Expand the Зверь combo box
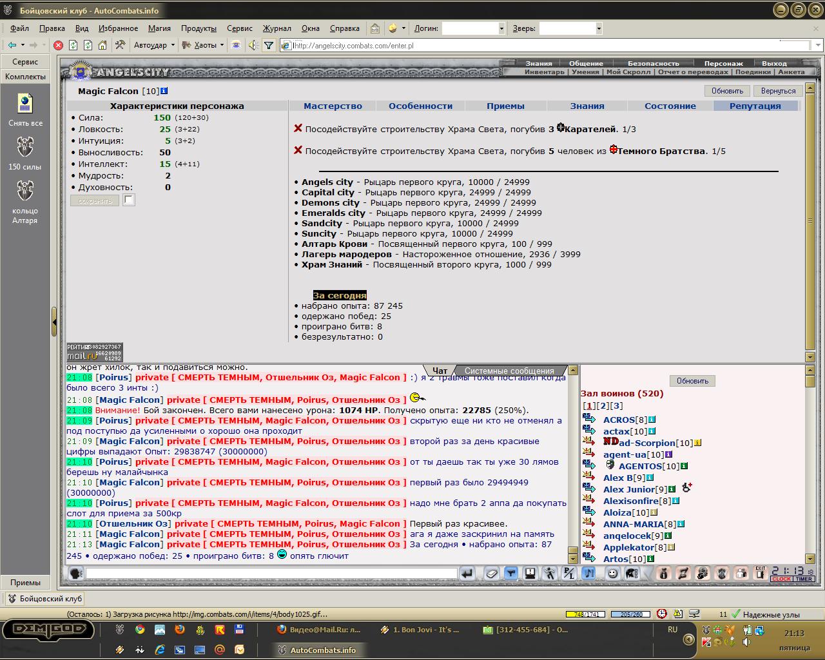Image resolution: width=825 pixels, height=660 pixels. (x=599, y=28)
